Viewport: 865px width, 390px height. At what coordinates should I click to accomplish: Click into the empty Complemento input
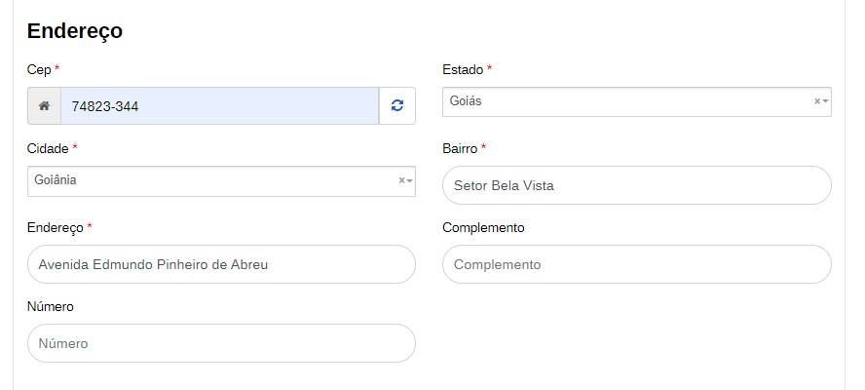(636, 264)
